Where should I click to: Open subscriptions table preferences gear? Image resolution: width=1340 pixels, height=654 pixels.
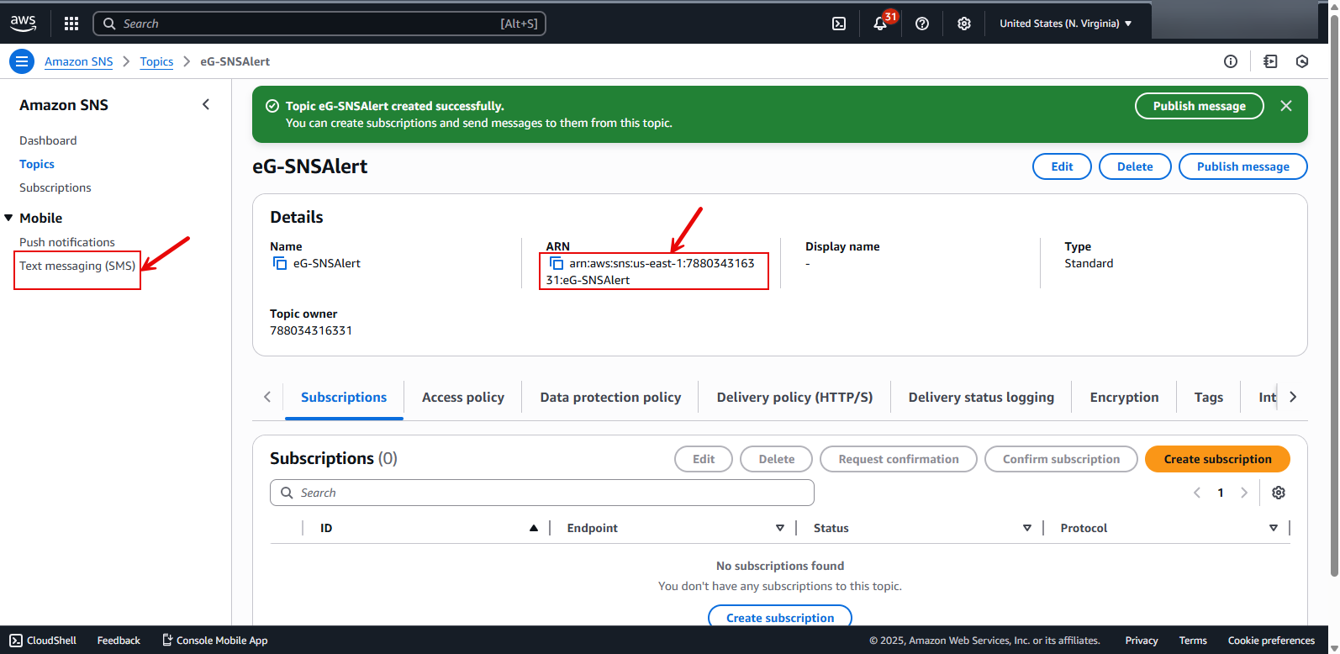(x=1279, y=493)
